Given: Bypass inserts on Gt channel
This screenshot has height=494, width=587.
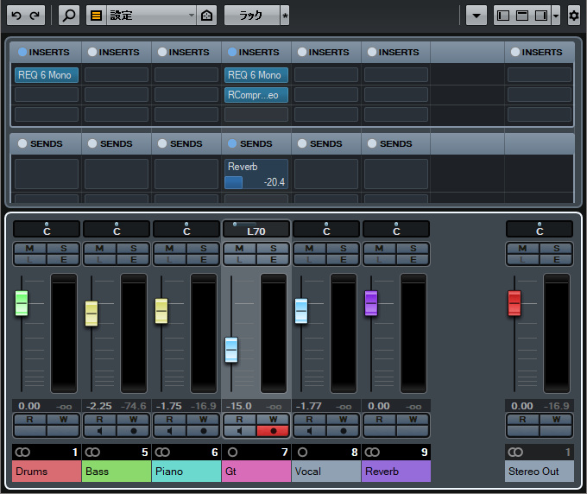Looking at the screenshot, I should pyautogui.click(x=232, y=52).
